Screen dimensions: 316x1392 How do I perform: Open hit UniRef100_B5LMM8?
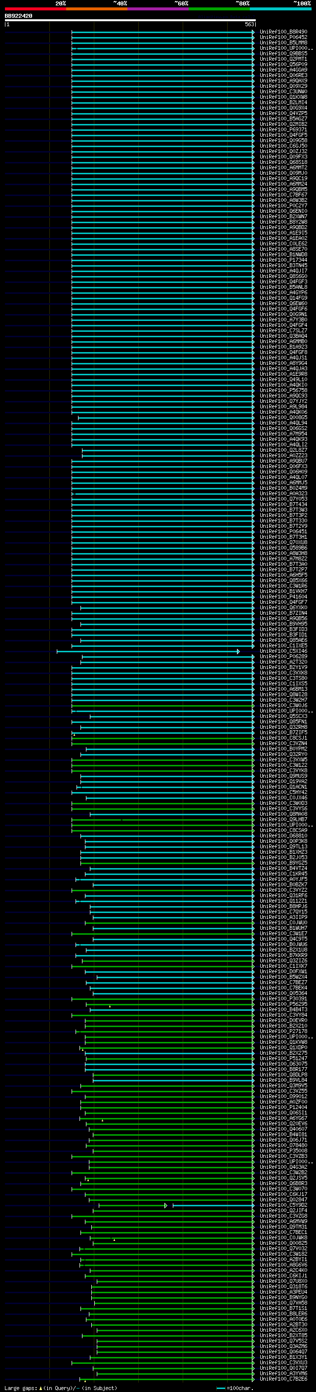pyautogui.click(x=283, y=42)
